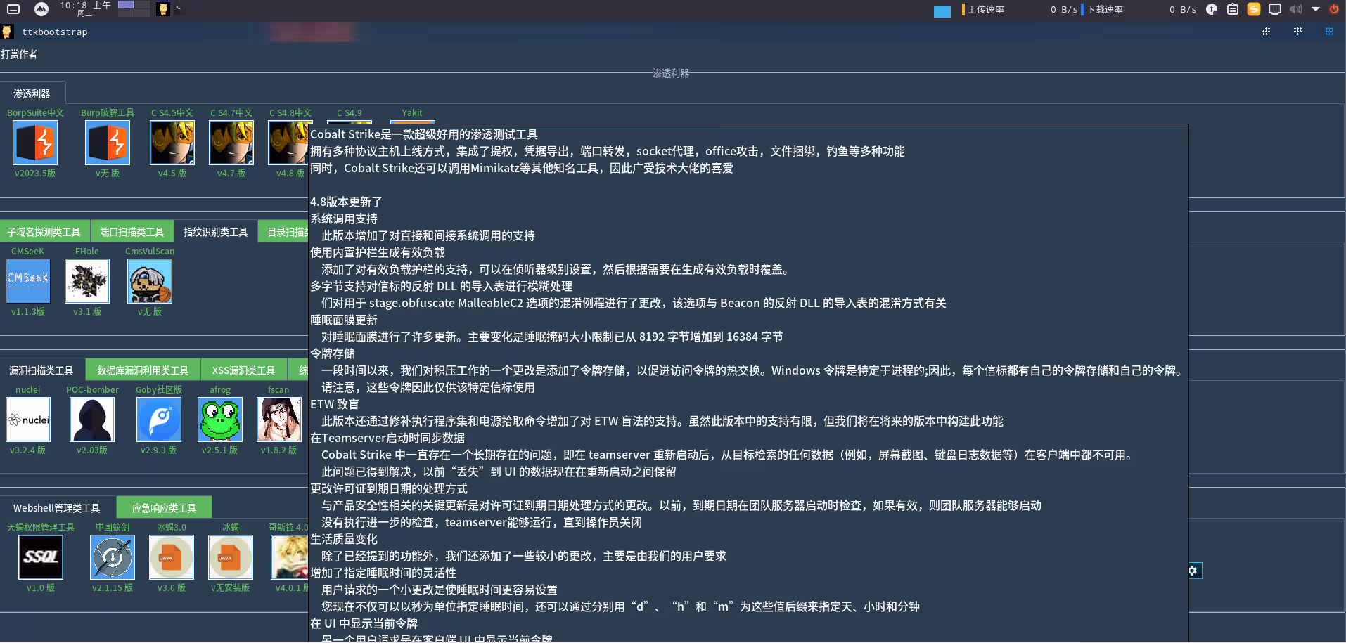Switch to the XSS漏洞类工具 tab
This screenshot has height=643, width=1346.
243,370
